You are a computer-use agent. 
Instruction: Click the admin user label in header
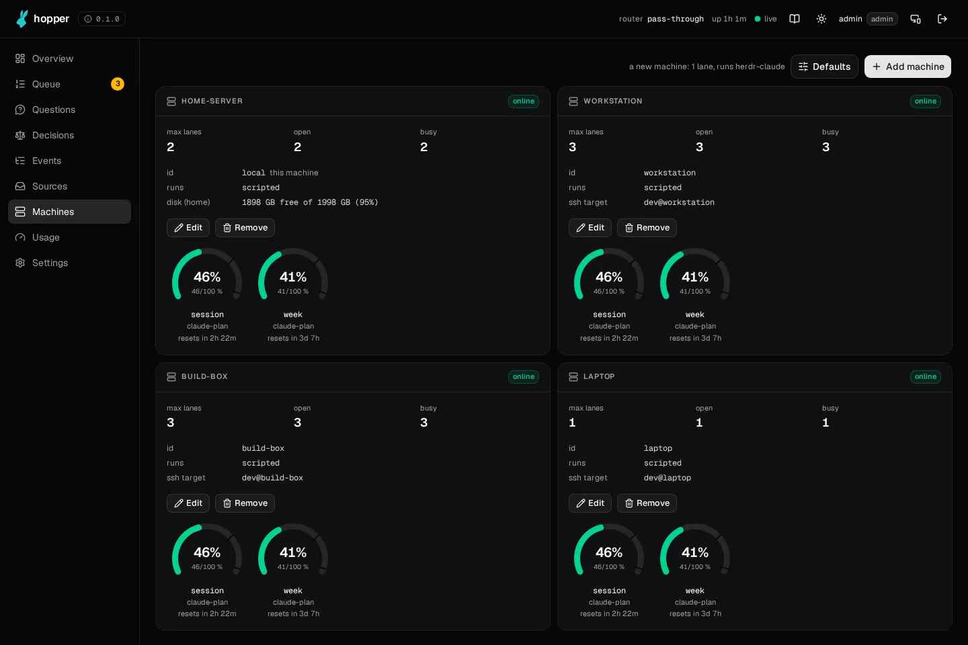point(850,19)
